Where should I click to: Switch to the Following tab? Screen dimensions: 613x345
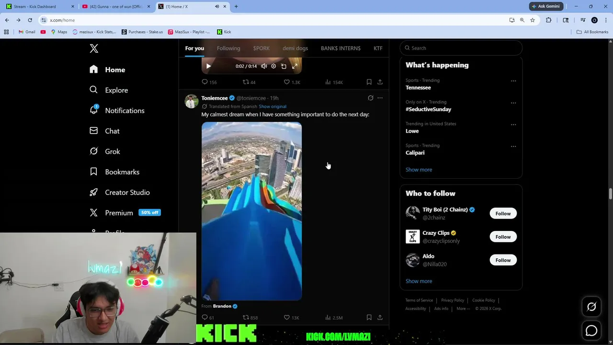point(228,48)
